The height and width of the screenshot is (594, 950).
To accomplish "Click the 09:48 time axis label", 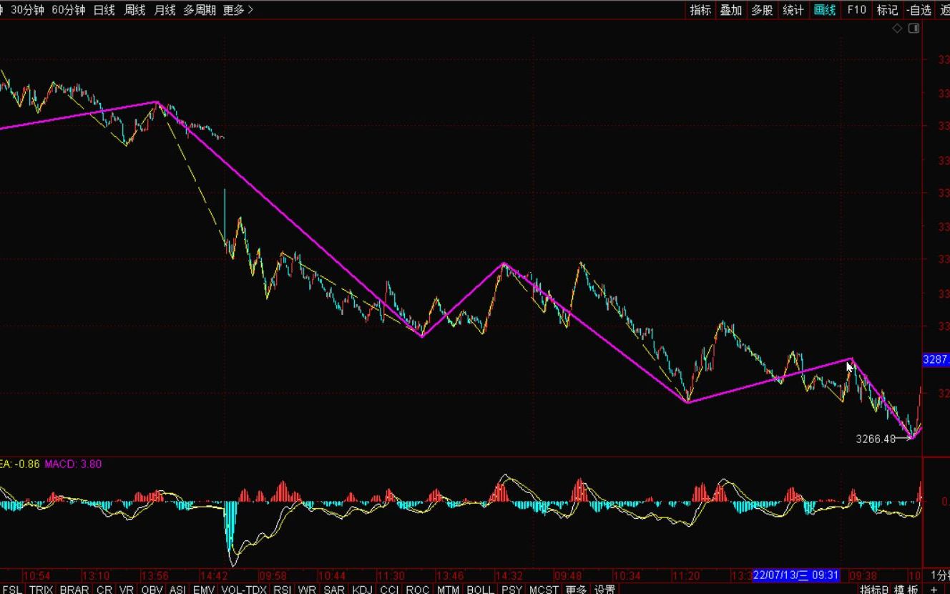I will coord(567,575).
